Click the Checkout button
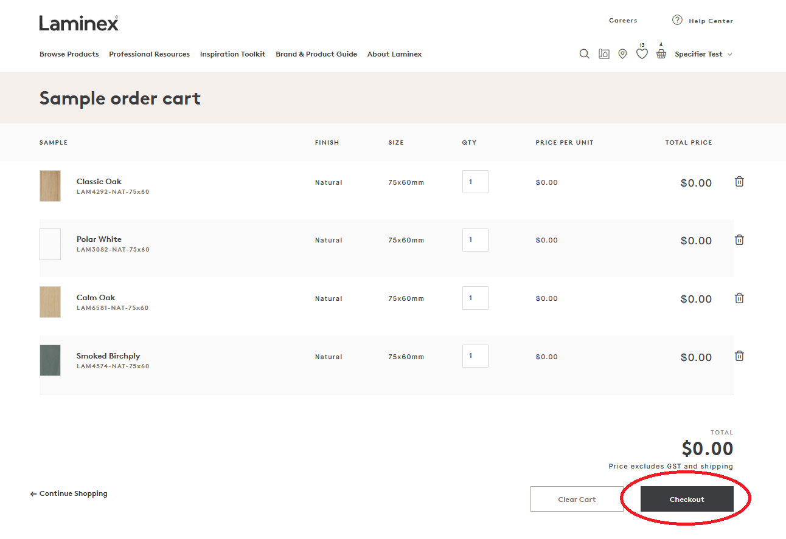786x539 pixels. [686, 499]
